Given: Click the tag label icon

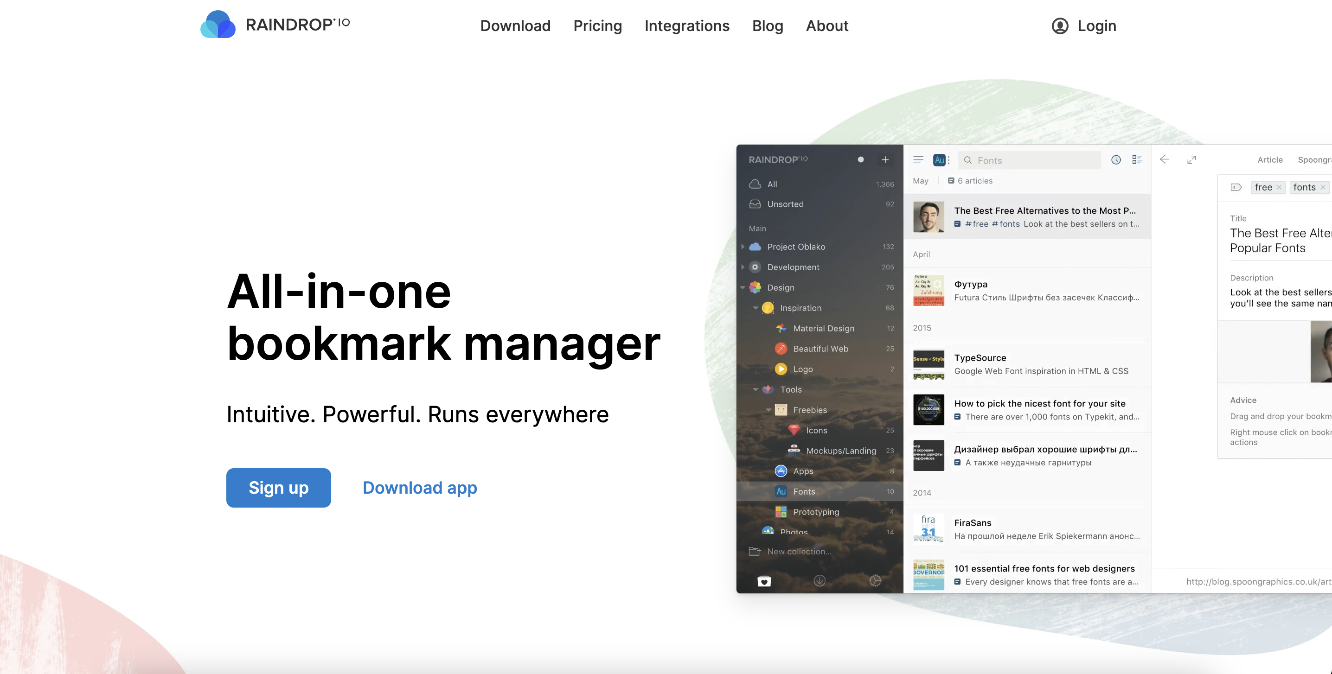Looking at the screenshot, I should click(x=1236, y=187).
